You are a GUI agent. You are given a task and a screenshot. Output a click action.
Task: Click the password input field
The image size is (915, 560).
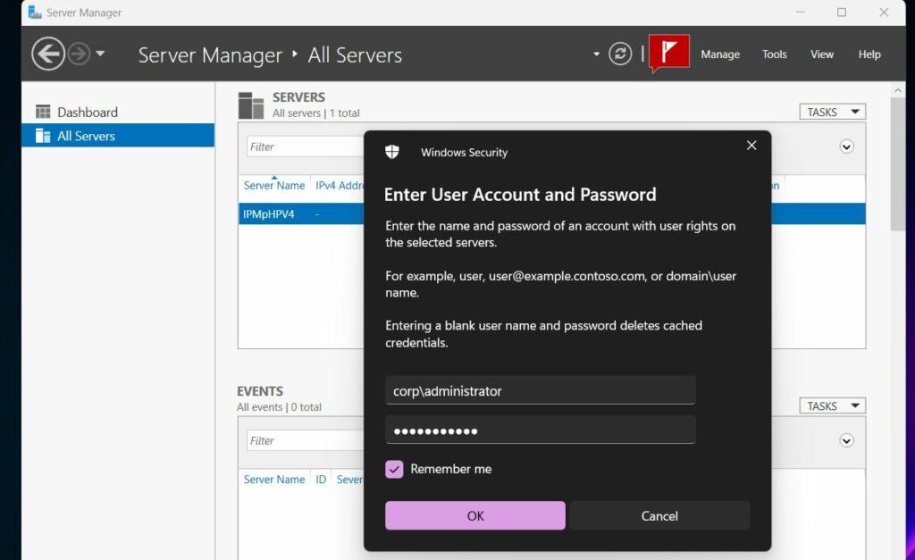pos(541,430)
